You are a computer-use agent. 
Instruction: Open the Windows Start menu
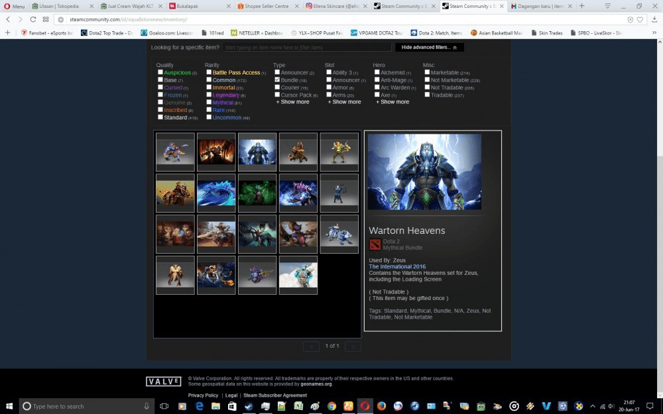(x=9, y=406)
